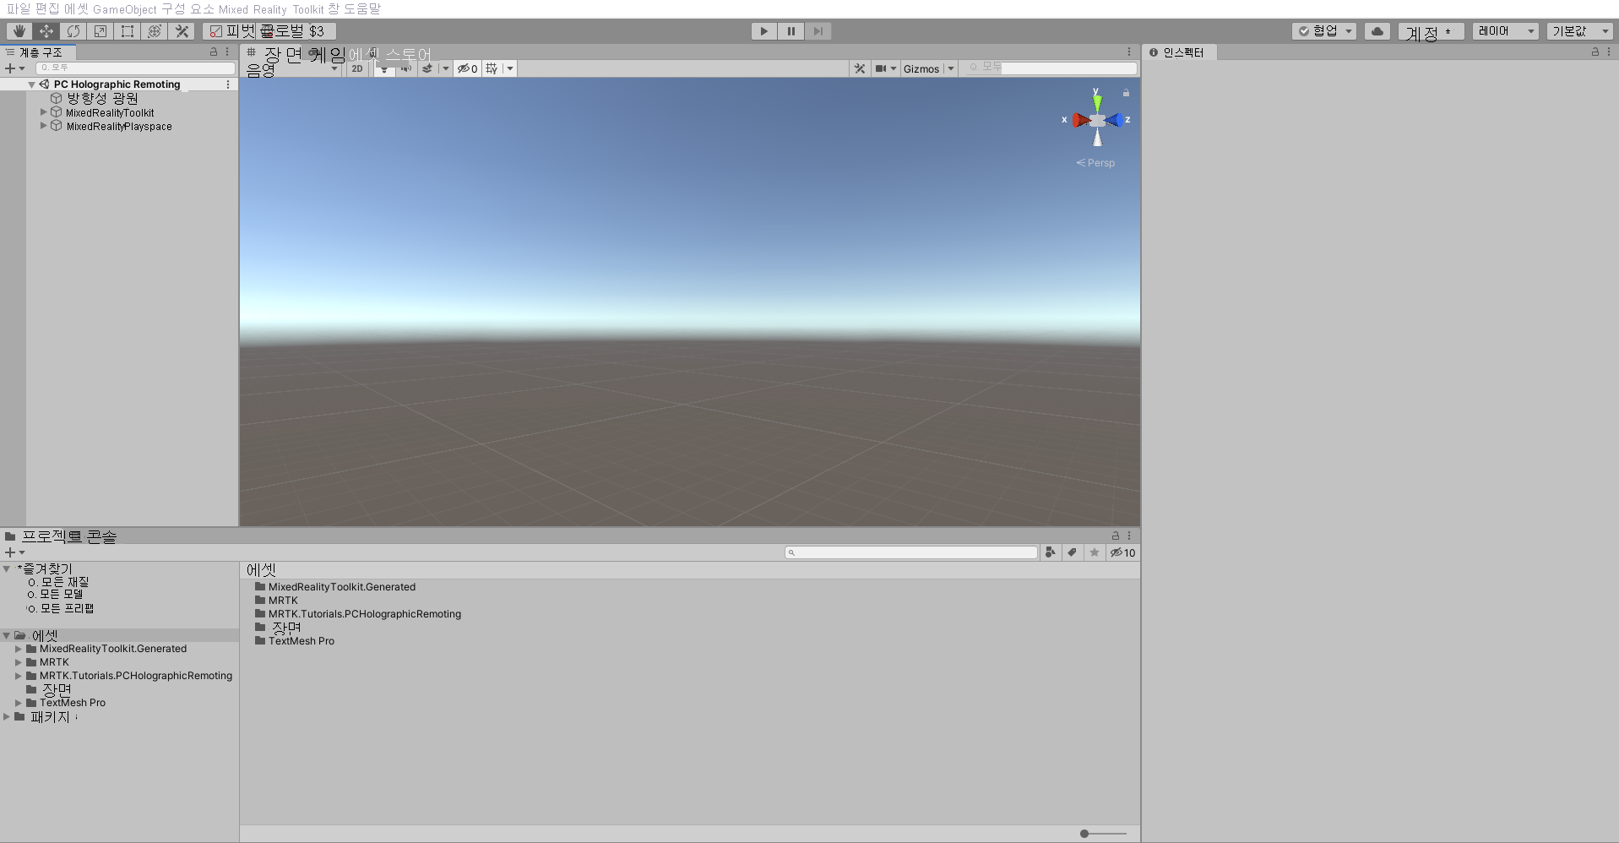
Task: Switch to the Inspector (인스펙터) tab
Action: tap(1179, 52)
